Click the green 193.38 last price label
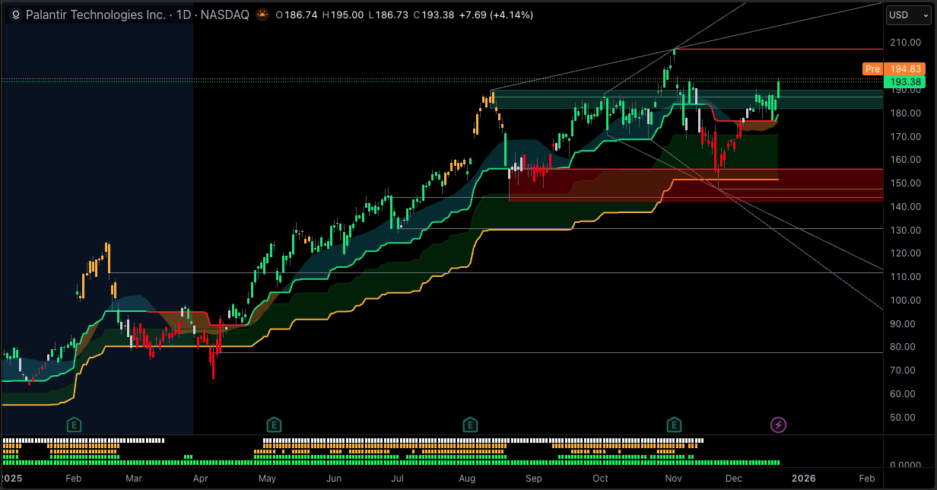 [905, 82]
